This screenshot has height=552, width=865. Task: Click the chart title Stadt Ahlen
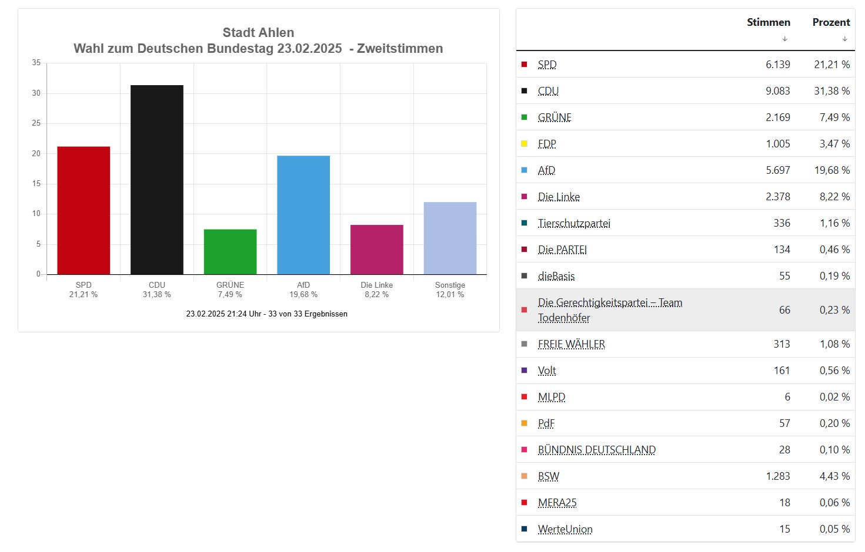pos(258,33)
